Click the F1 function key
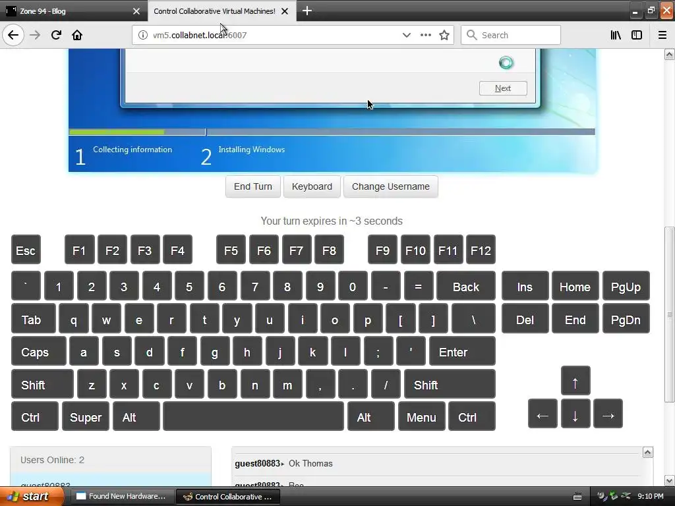This screenshot has height=506, width=675. coord(79,250)
